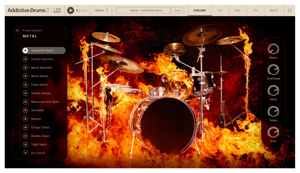Select the Dry Metal preset name
The height and width of the screenshot is (173, 300).
pyautogui.click(x=38, y=153)
